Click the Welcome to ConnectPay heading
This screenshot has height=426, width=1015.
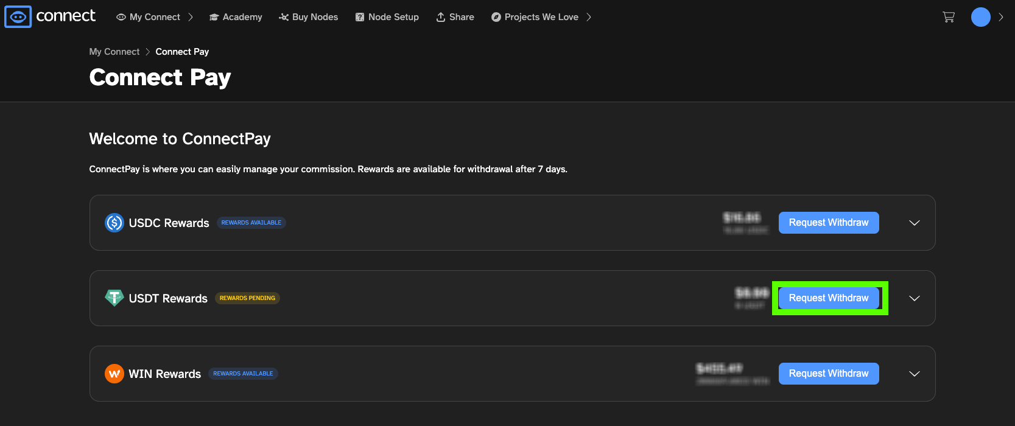(x=180, y=139)
